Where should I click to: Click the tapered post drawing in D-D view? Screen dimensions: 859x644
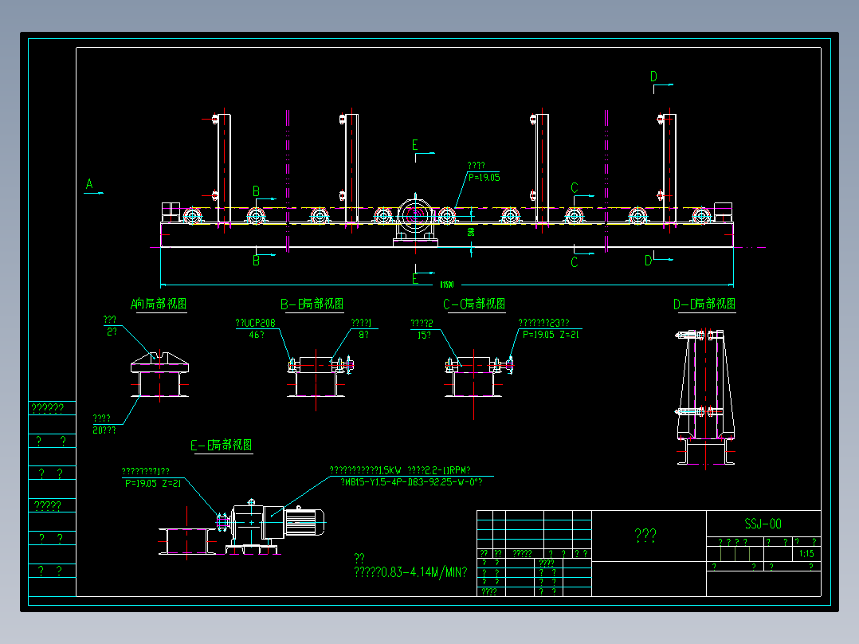coord(706,398)
